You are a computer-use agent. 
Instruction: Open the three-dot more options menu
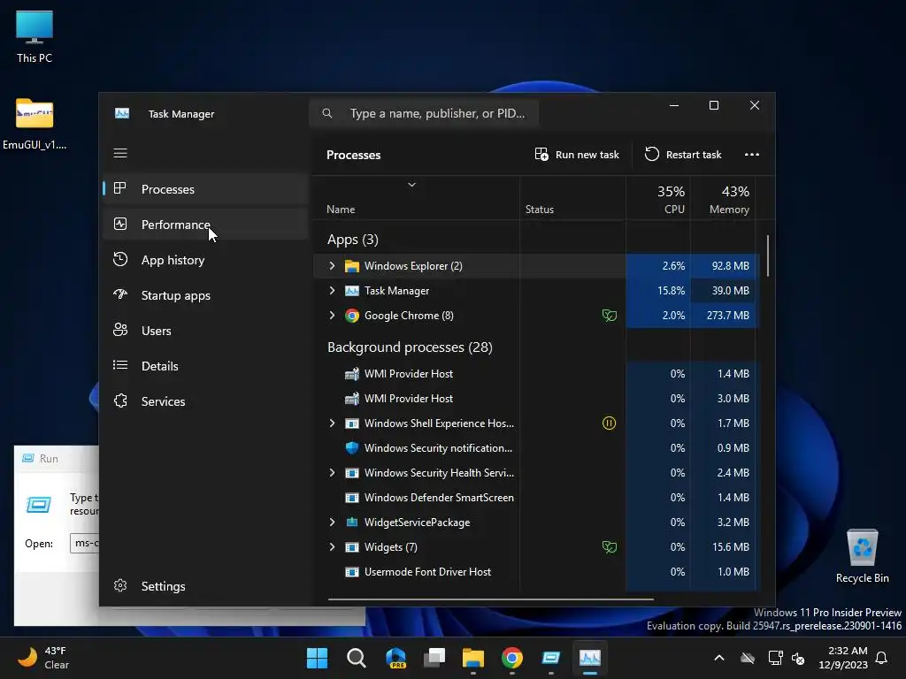tap(752, 155)
